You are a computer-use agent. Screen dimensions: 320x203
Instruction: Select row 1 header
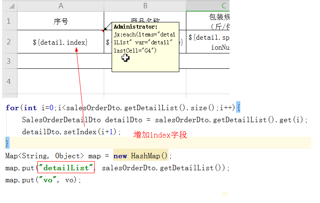pyautogui.click(x=9, y=21)
